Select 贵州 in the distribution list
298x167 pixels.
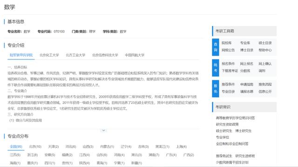click(67, 163)
